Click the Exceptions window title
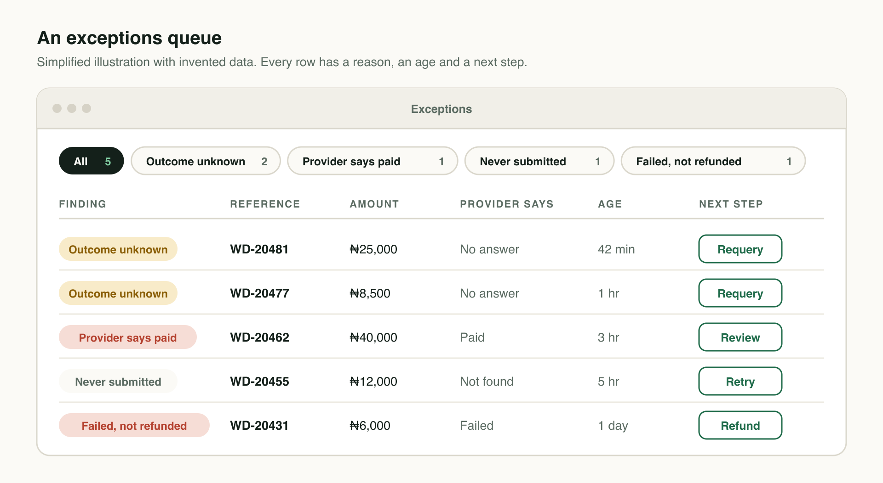Screen dimensions: 883x483 tap(441, 109)
